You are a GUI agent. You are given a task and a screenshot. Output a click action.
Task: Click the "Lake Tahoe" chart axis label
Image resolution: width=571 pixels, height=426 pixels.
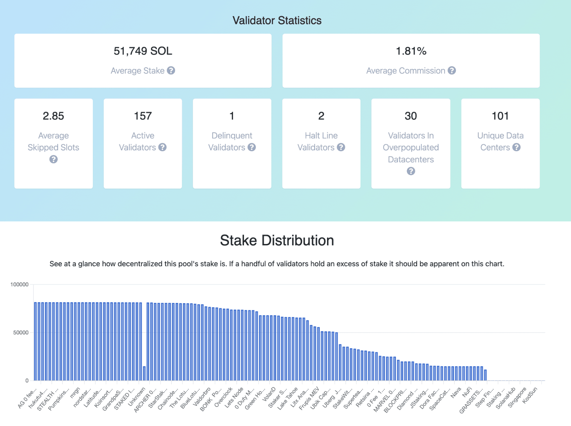[x=288, y=399]
